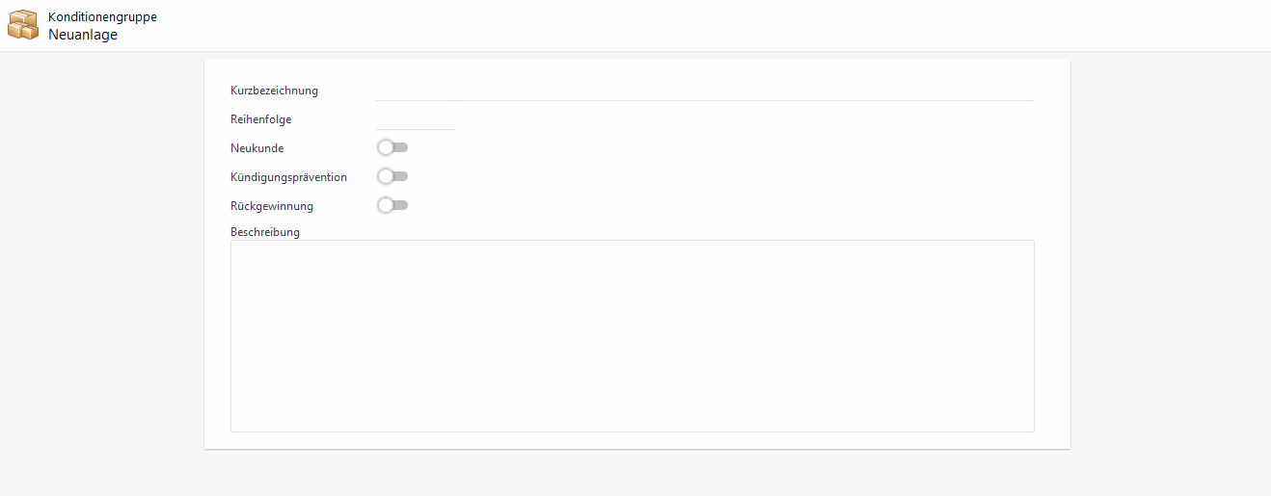The width and height of the screenshot is (1271, 496).
Task: Click the Reihenfolge field label
Action: [260, 119]
